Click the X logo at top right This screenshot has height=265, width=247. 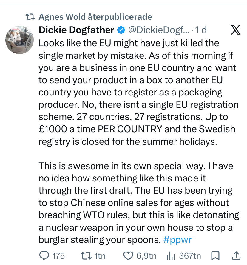[235, 30]
